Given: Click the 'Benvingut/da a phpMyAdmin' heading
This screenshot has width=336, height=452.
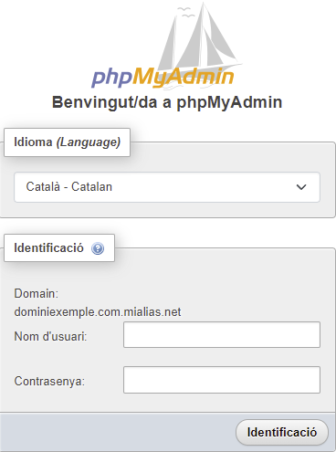Looking at the screenshot, I should [x=167, y=102].
